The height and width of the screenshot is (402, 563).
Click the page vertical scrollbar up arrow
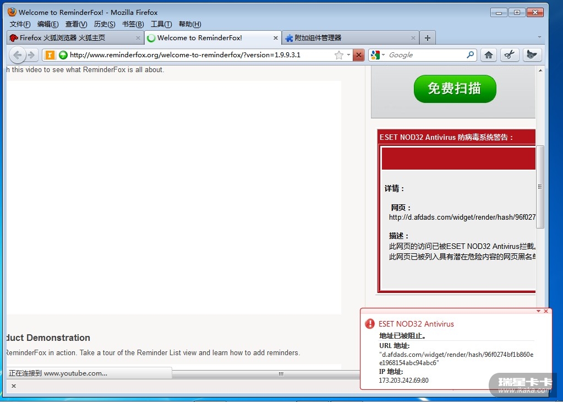[541, 70]
